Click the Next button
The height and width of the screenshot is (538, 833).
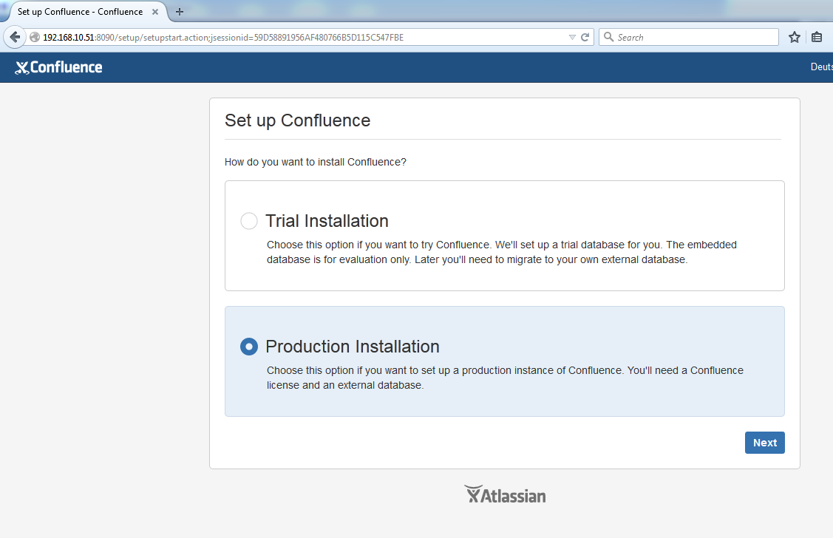(764, 443)
